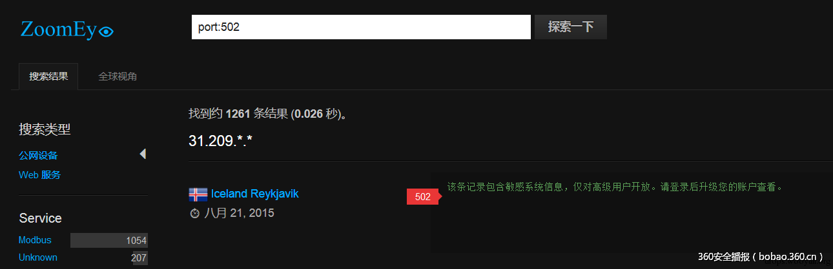Filter by Modbus service
This screenshot has height=269, width=833.
[x=35, y=240]
